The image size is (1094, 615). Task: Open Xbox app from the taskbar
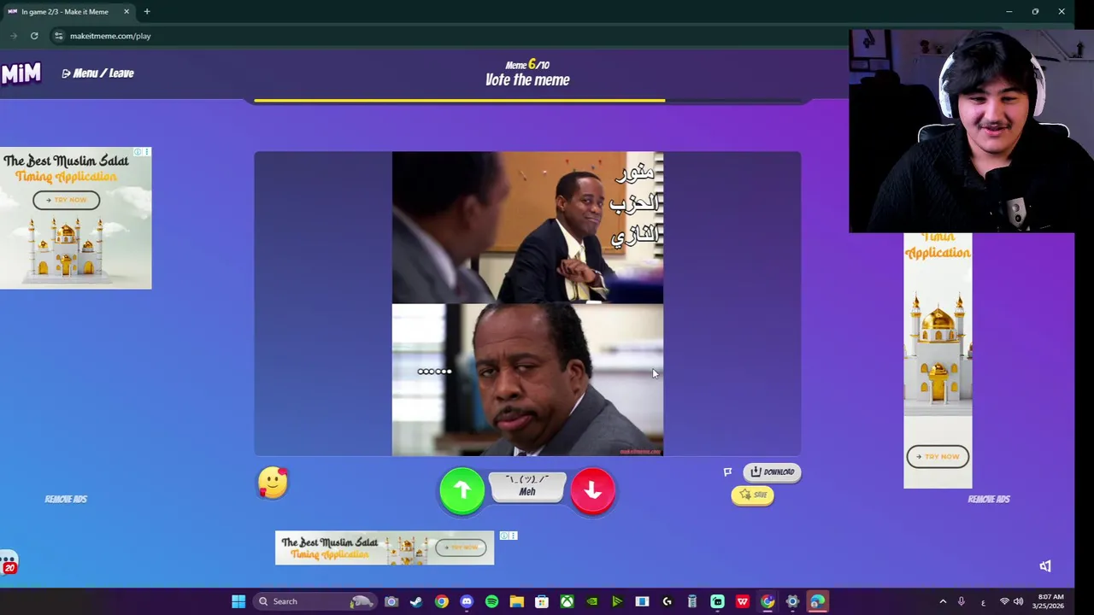click(567, 601)
